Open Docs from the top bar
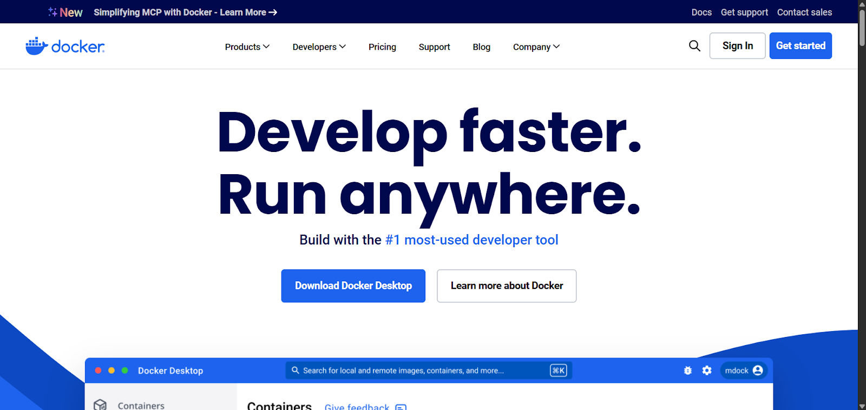Image resolution: width=866 pixels, height=410 pixels. coord(701,12)
